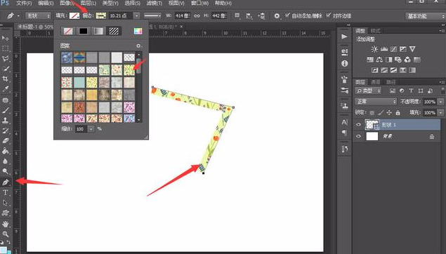Open the path alignment icon in options bar

[x=249, y=16]
